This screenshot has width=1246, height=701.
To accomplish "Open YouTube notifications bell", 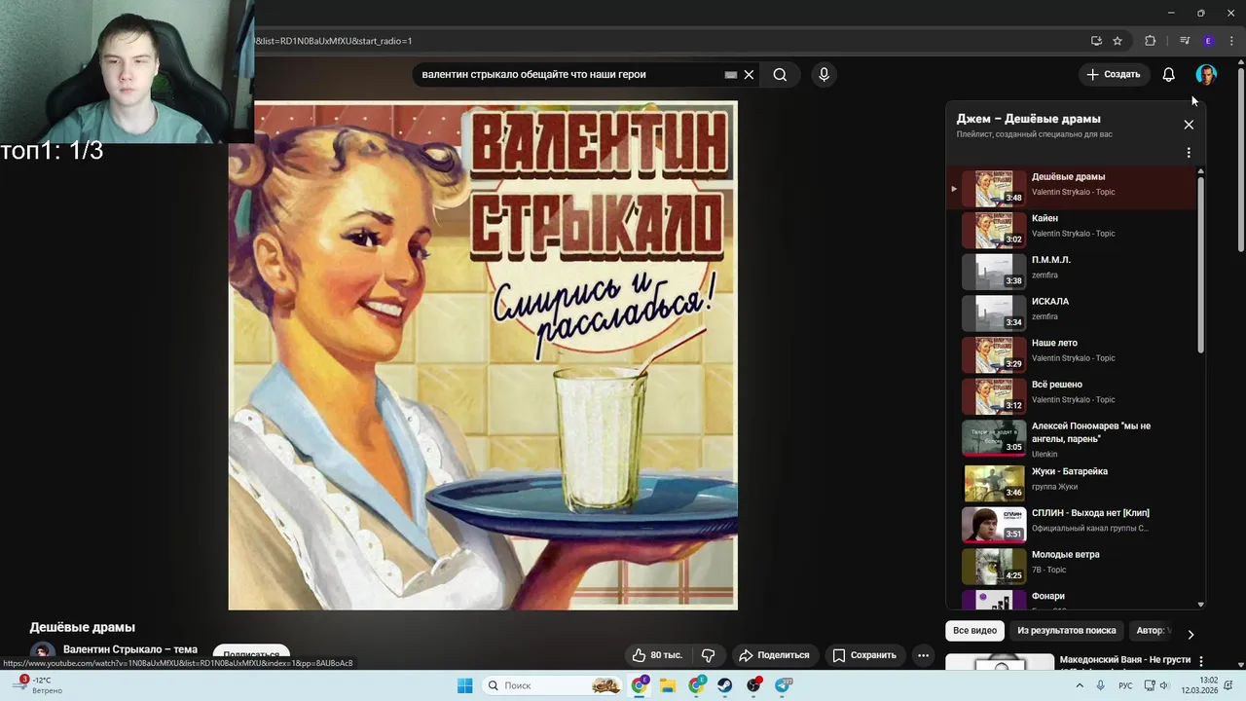I will point(1168,75).
